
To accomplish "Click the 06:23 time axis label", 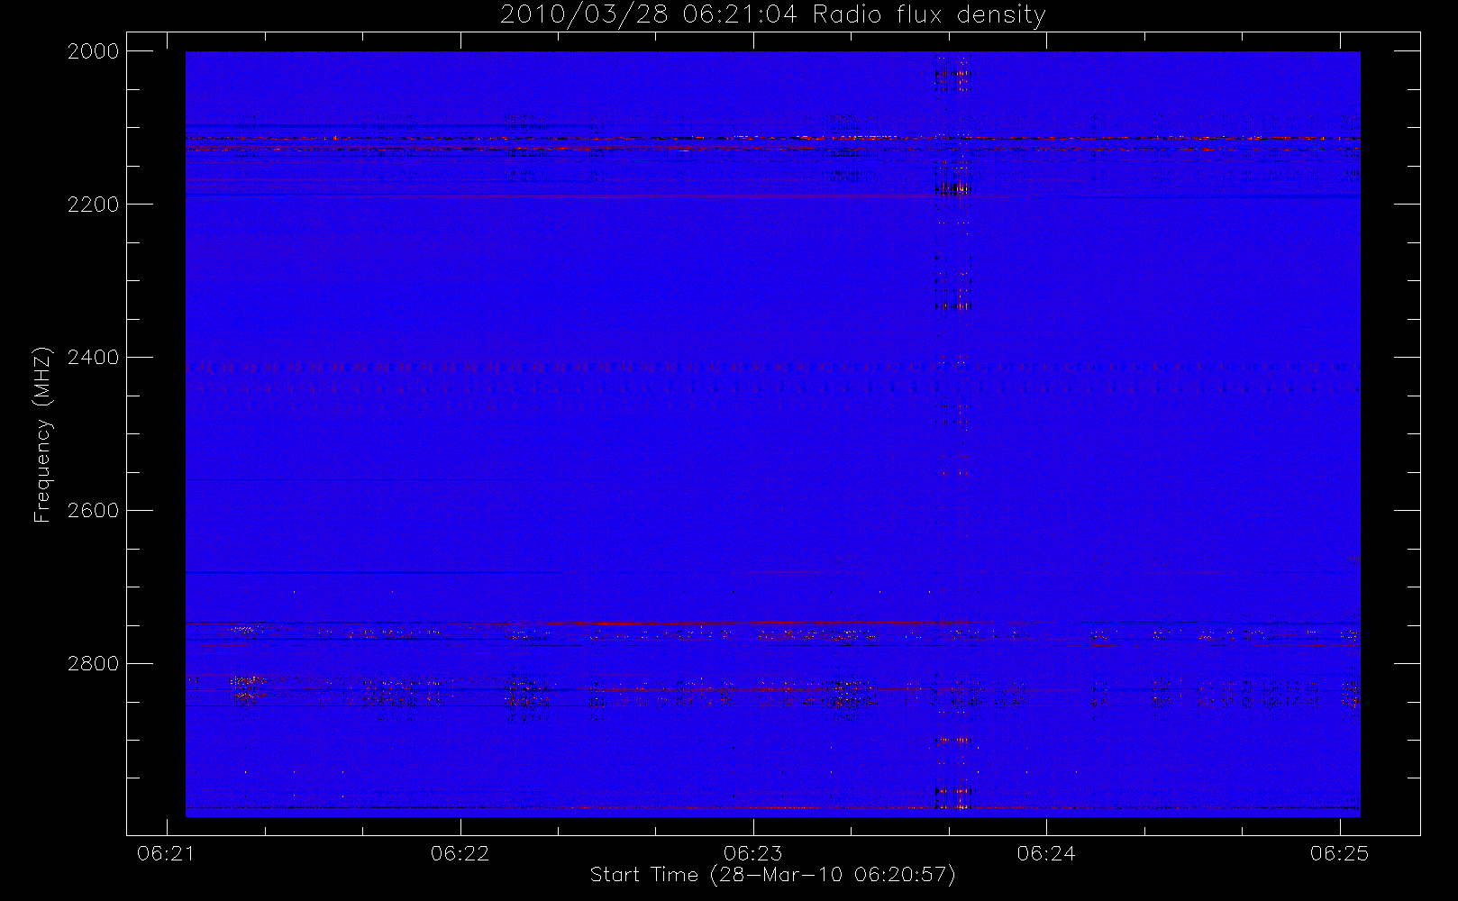I will click(752, 853).
